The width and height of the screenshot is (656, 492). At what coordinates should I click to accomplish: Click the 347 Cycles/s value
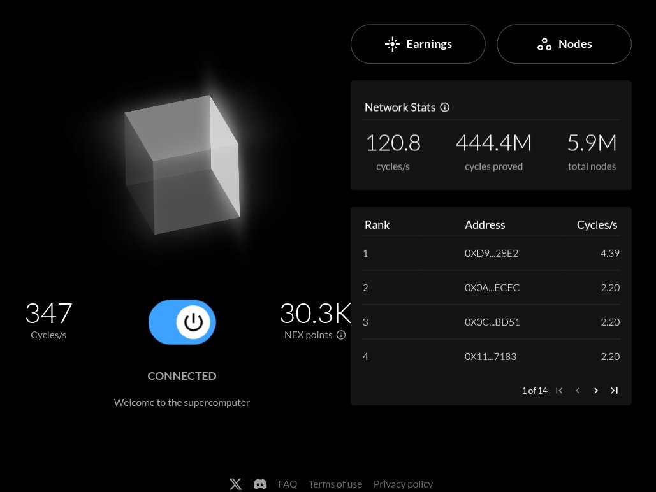[x=48, y=314]
